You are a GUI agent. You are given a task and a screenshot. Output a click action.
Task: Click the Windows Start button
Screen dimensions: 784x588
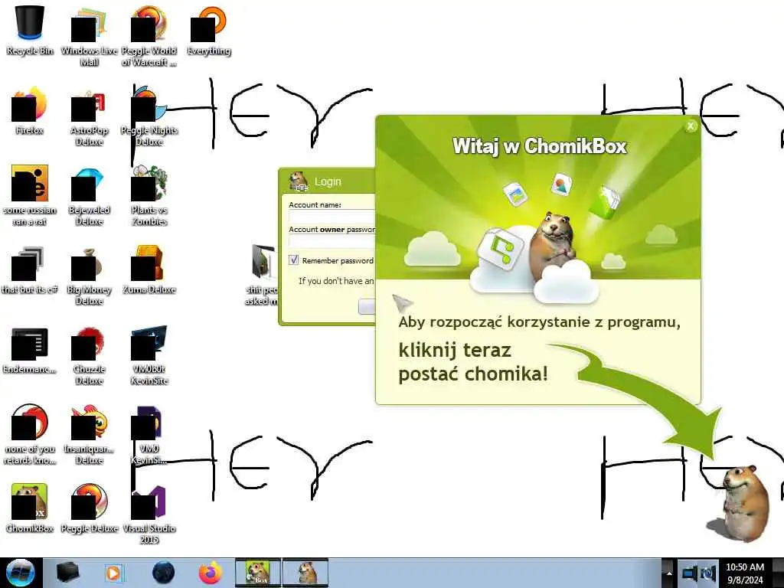[20, 573]
